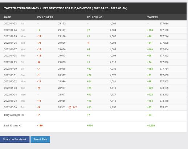Click the DATE column header
Image resolution: width=188 pixels, height=149 pixels.
(x=8, y=17)
